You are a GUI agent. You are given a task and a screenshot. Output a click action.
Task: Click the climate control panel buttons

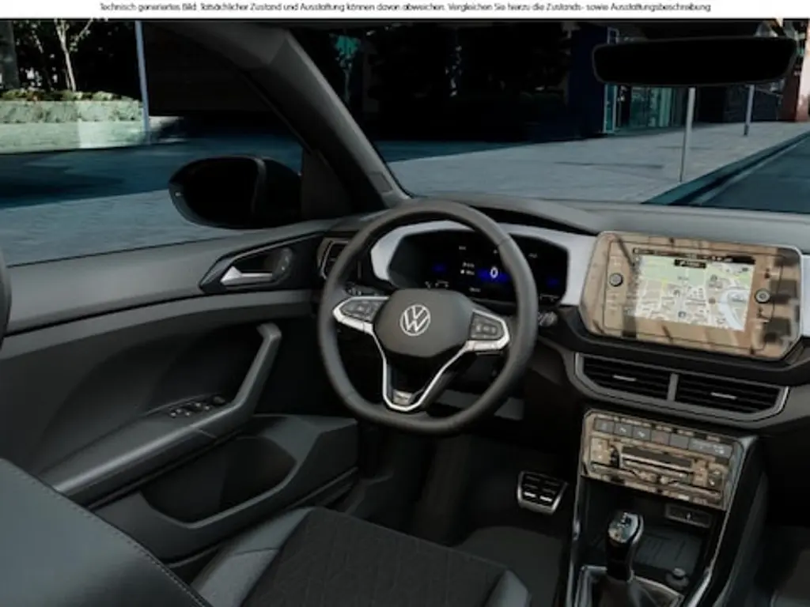660,458
